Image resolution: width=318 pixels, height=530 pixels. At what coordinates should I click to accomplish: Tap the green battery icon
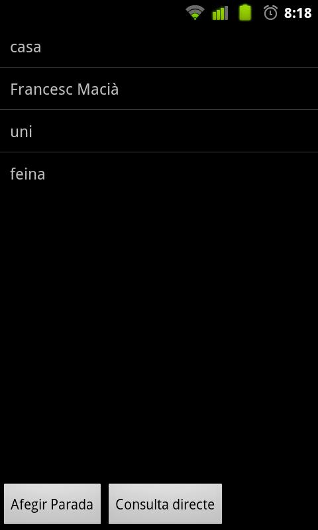(245, 13)
